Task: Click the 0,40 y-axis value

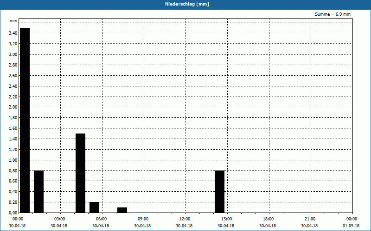Action: click(13, 192)
